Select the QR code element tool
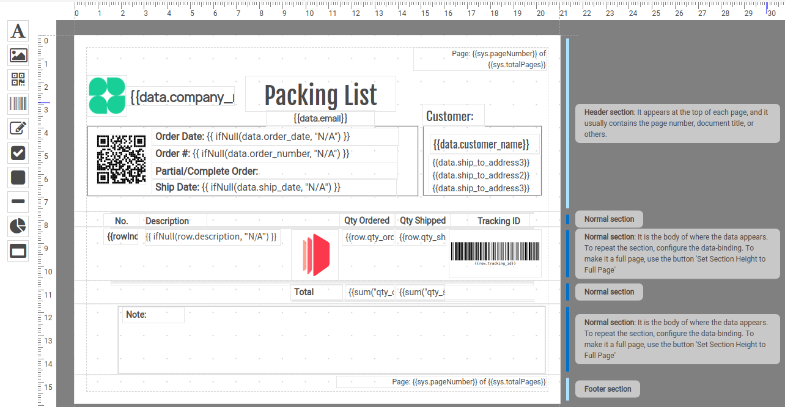The height and width of the screenshot is (407, 785). tap(18, 79)
